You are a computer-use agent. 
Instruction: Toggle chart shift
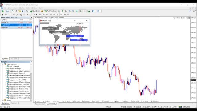click(x=85, y=11)
